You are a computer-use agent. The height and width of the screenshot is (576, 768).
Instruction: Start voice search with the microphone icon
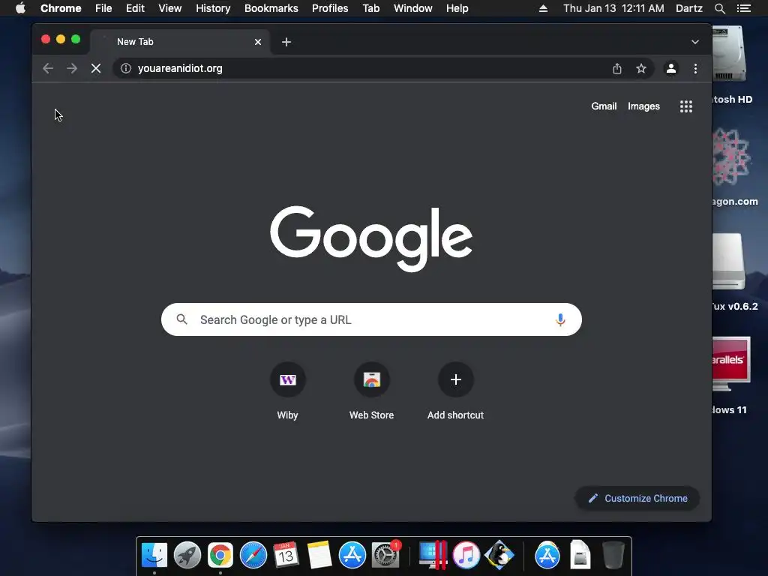(560, 319)
